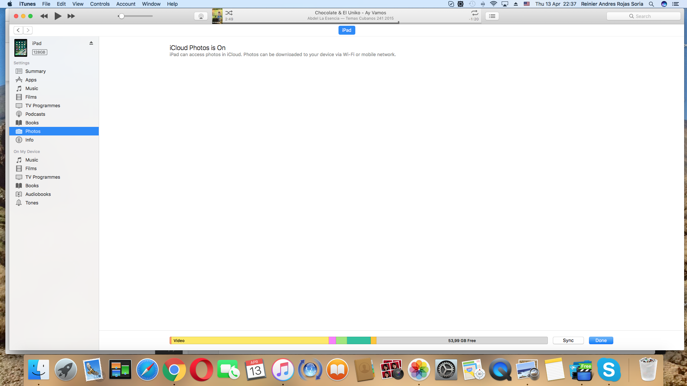This screenshot has width=687, height=386.
Task: Open Summary in the Settings sidebar
Action: 35,71
